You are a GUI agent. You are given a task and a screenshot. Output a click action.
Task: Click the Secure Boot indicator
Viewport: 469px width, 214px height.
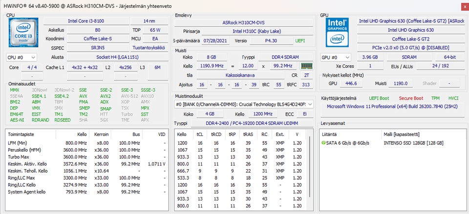pos(412,98)
